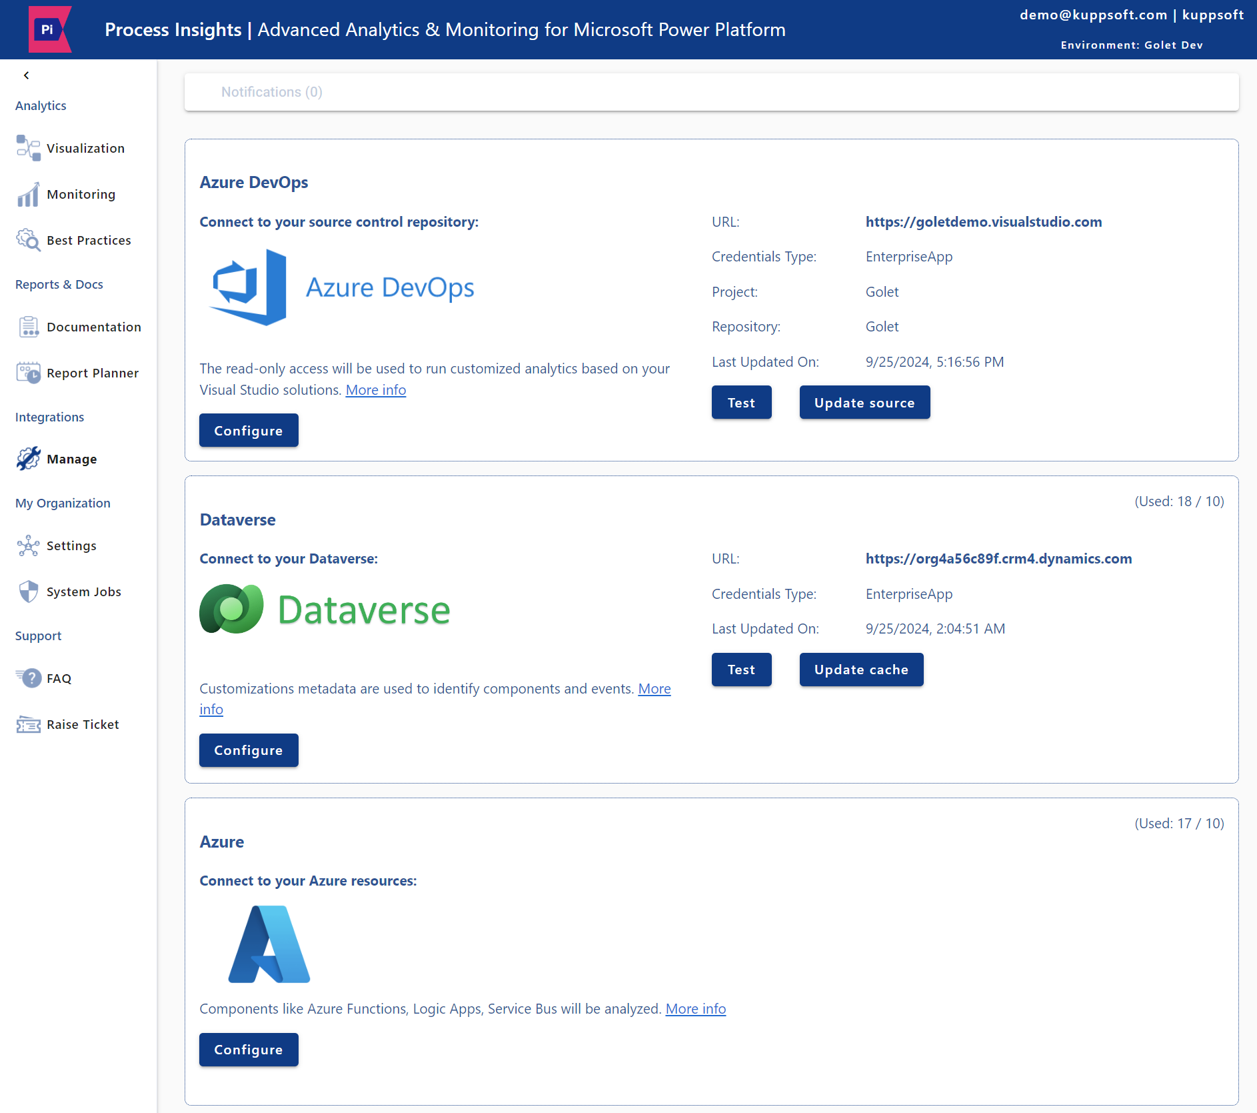This screenshot has width=1257, height=1113.
Task: Click Last Updated value 9/25/2024, 2:04:51 AM
Action: coord(935,629)
